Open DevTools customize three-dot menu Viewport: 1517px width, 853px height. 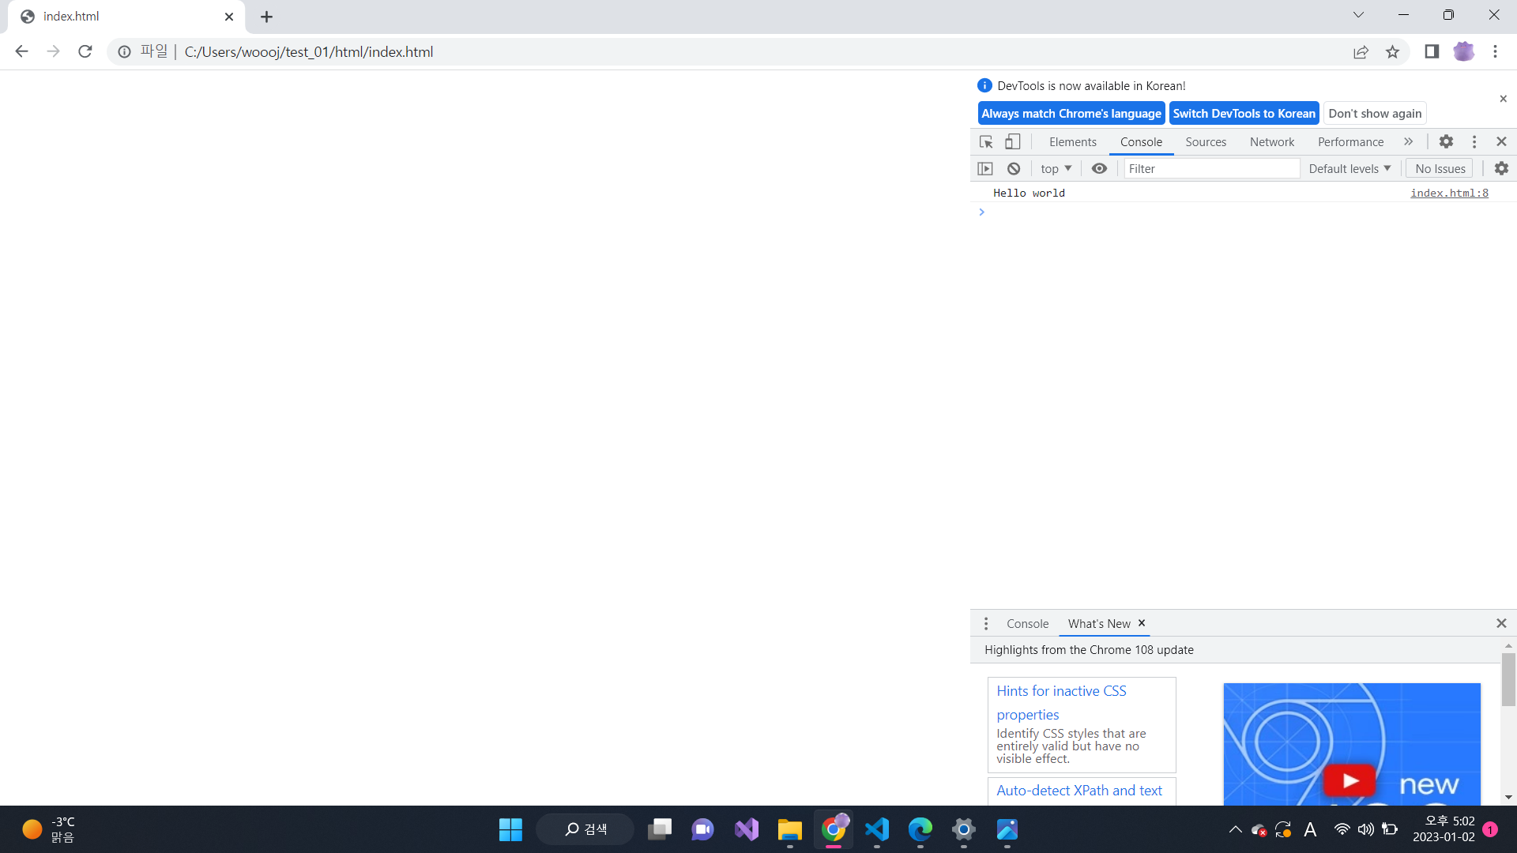[1474, 141]
